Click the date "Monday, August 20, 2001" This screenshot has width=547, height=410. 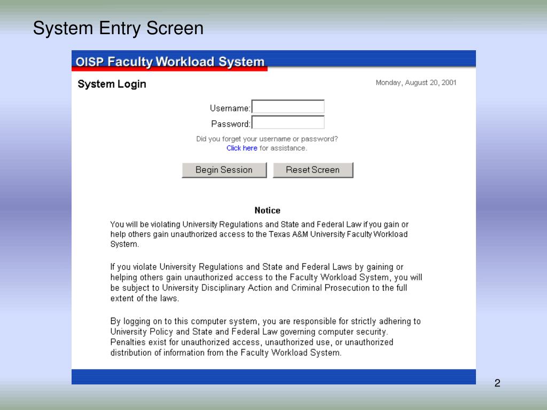(x=416, y=83)
